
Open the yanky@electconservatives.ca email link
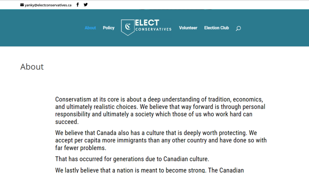click(48, 5)
